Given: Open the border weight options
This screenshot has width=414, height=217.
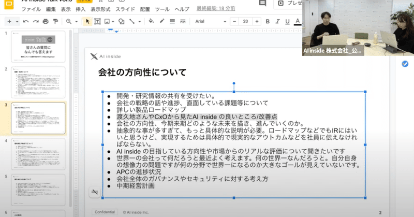Looking at the screenshot, I should (x=172, y=21).
